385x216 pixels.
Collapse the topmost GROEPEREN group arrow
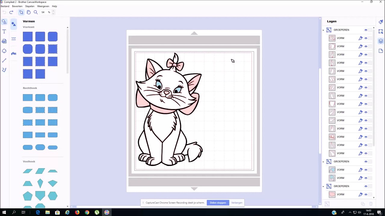pyautogui.click(x=323, y=30)
